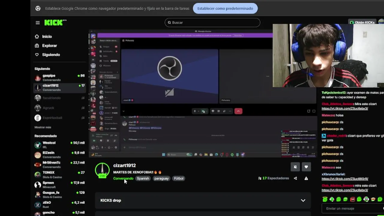
Task: Click the report warning triangle icon
Action: (306, 178)
